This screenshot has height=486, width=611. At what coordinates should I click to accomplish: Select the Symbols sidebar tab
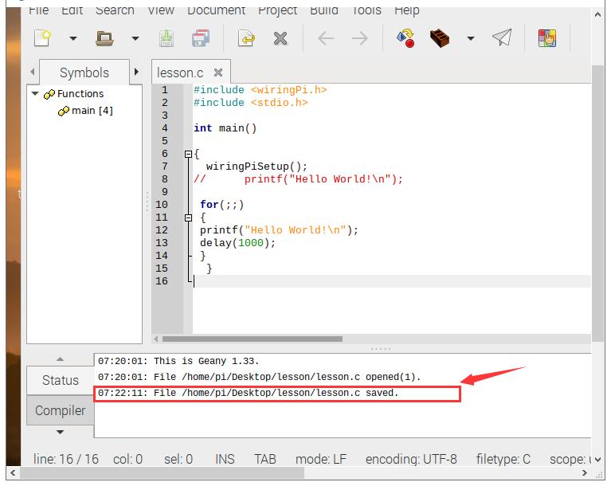point(84,73)
